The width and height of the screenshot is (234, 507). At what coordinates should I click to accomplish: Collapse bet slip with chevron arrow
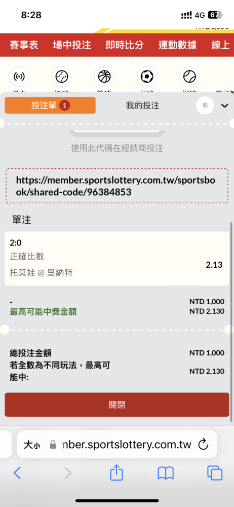(224, 105)
